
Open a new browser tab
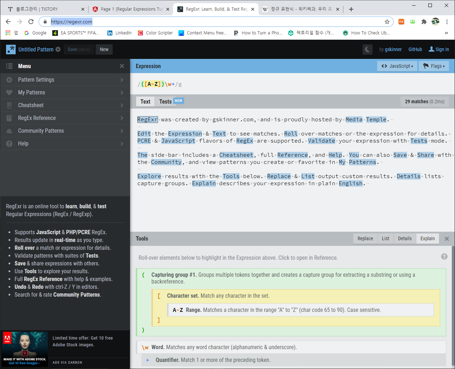point(351,9)
